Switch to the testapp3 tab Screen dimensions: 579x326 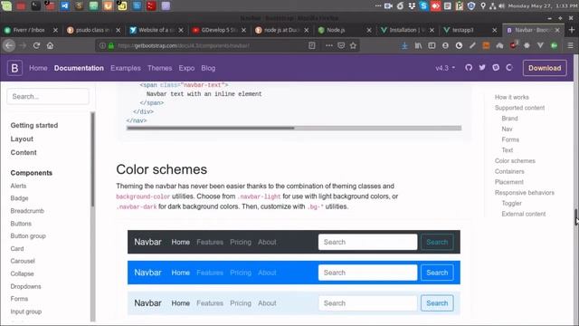[x=470, y=30]
